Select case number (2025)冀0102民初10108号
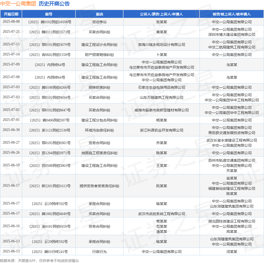Viewport: 264px width, 263px height. [x=49, y=22]
